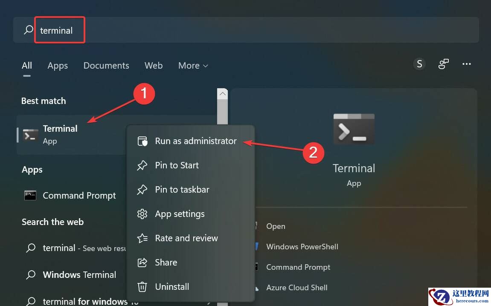Click the magnifying glass search icon

[x=28, y=30]
